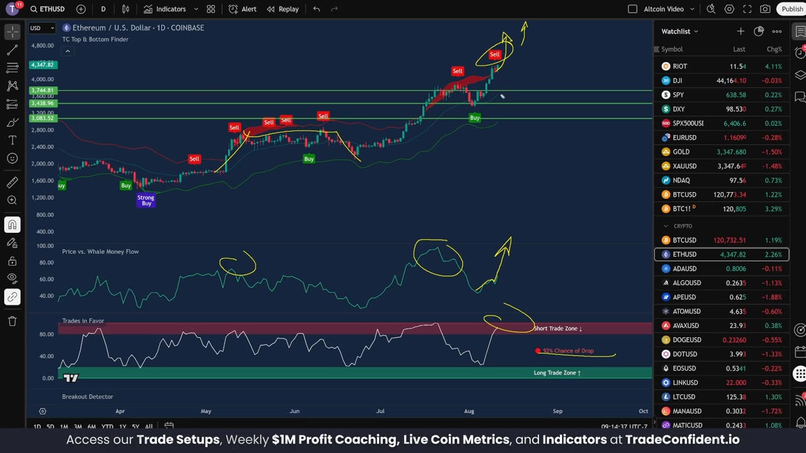This screenshot has width=806, height=453.
Task: Set the time range to 1D
Action: pyautogui.click(x=37, y=427)
